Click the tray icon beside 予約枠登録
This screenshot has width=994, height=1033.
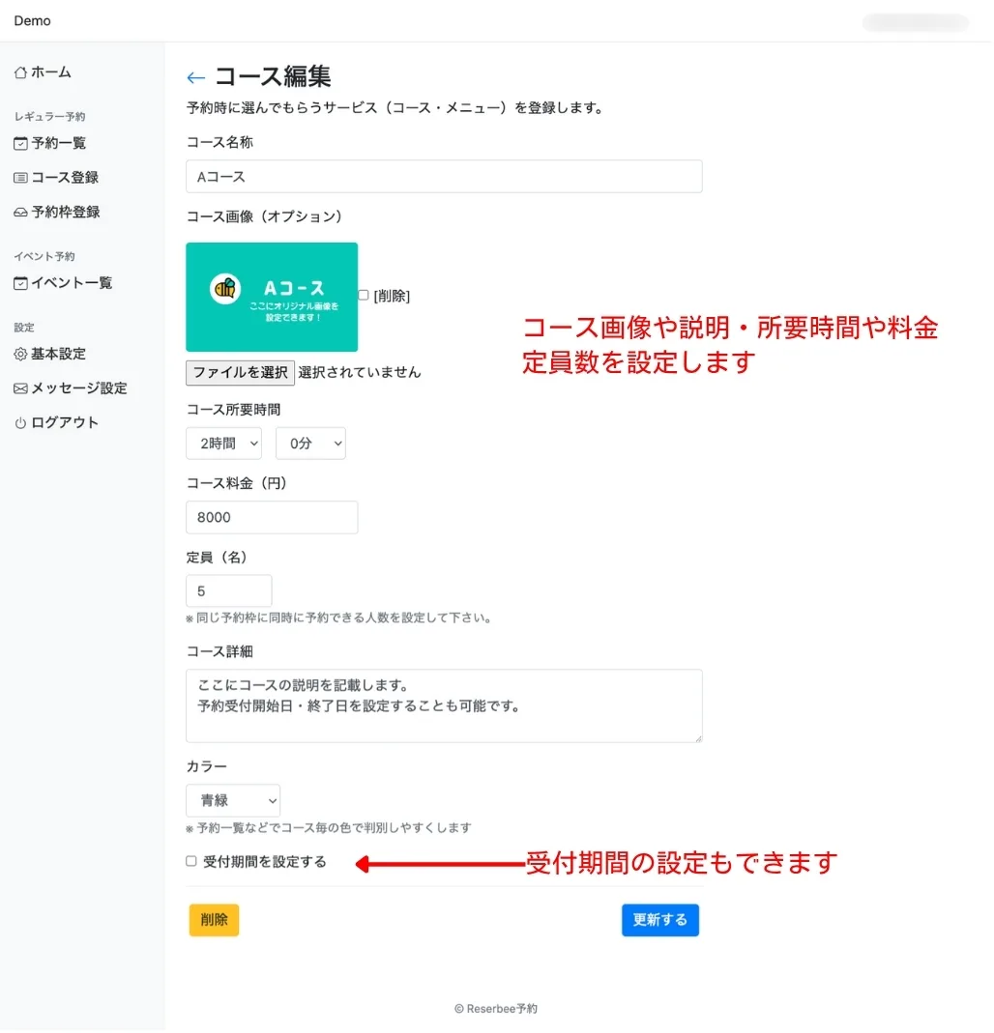pyautogui.click(x=20, y=213)
